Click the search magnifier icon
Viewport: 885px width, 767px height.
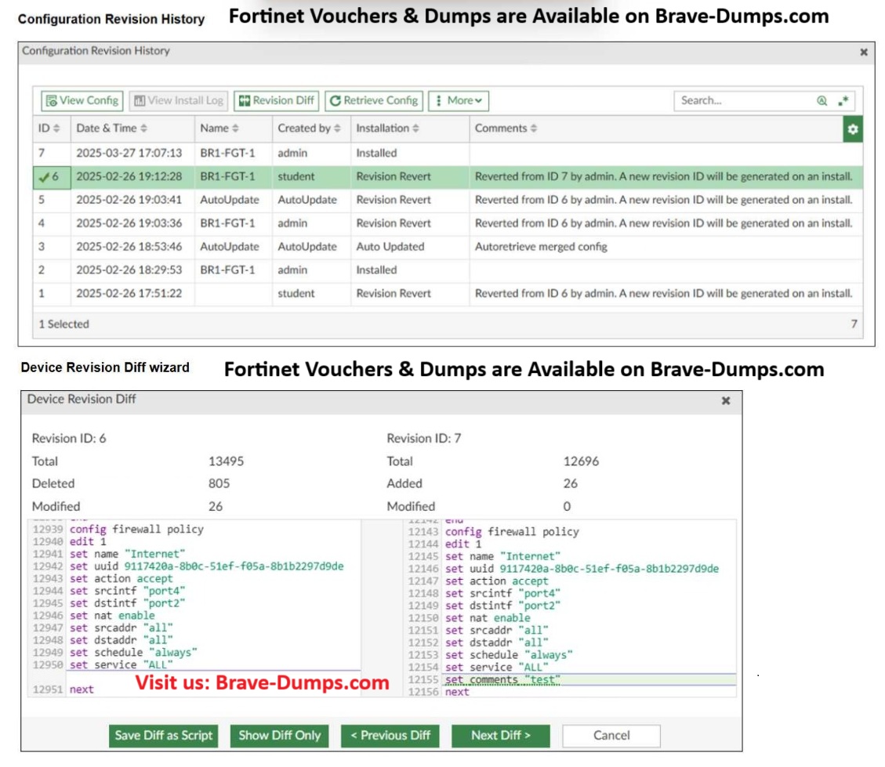click(x=822, y=100)
